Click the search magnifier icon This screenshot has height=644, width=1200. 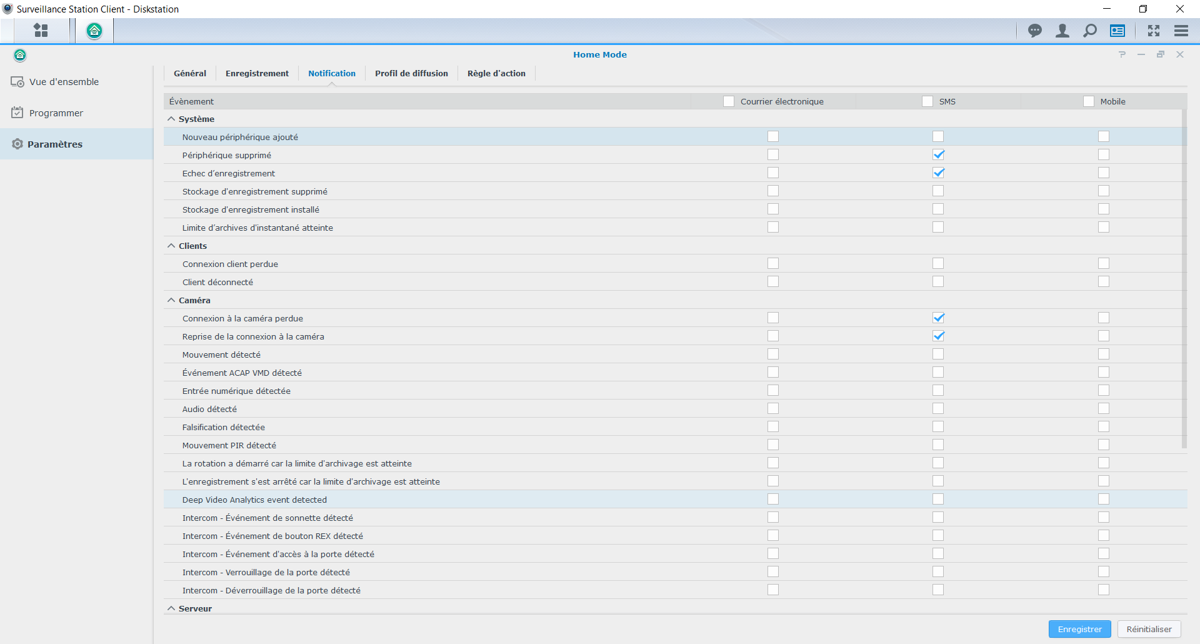coord(1090,31)
